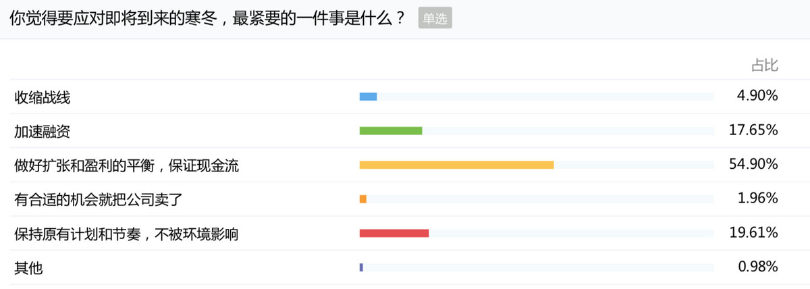Select the 加速融资 option label
Image resolution: width=810 pixels, height=289 pixels.
(x=43, y=132)
